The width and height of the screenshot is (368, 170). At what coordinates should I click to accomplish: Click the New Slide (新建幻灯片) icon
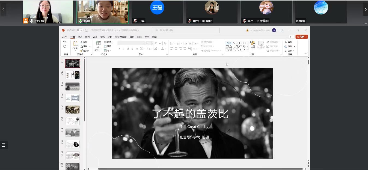[x=98, y=43]
